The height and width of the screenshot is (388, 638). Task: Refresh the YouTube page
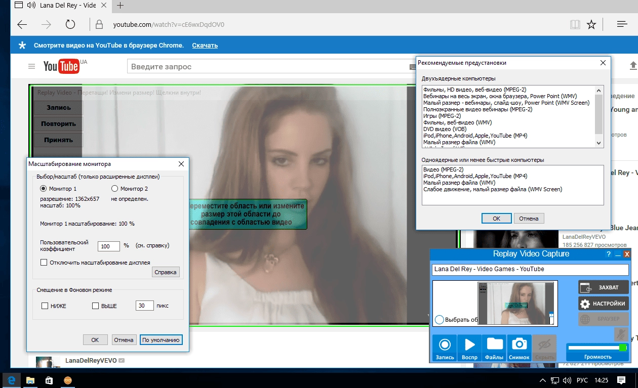[x=70, y=24]
